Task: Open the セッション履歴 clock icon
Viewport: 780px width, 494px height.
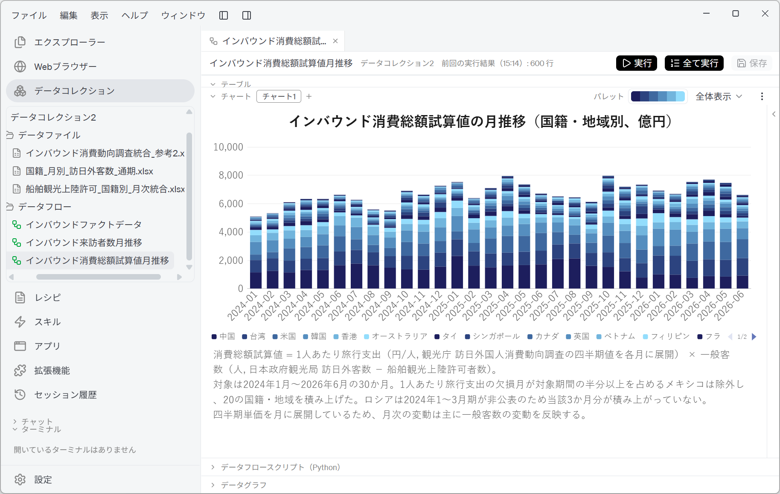Action: coord(20,395)
